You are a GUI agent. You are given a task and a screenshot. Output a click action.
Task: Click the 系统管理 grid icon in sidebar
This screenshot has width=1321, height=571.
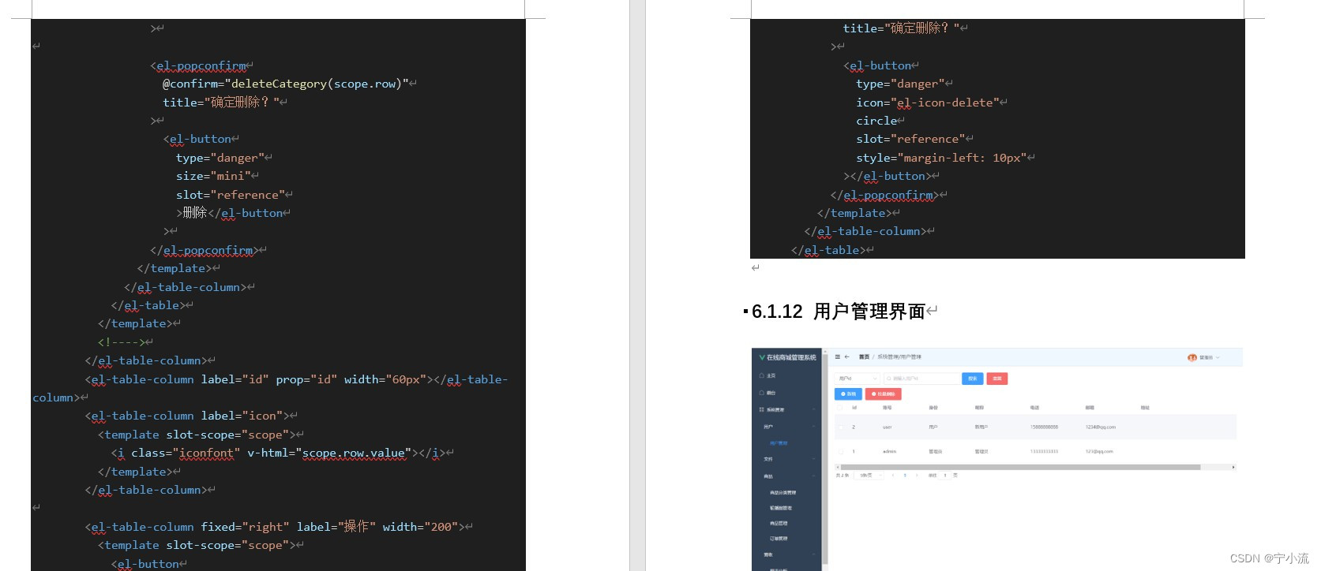click(762, 409)
